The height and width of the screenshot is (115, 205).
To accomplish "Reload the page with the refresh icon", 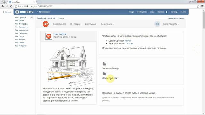I will (x=12, y=6).
